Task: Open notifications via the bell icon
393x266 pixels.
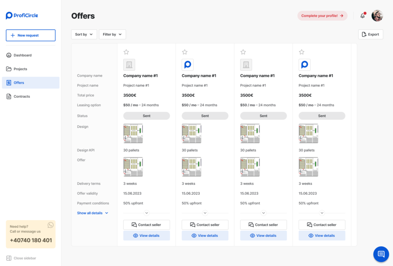Action: [362, 15]
